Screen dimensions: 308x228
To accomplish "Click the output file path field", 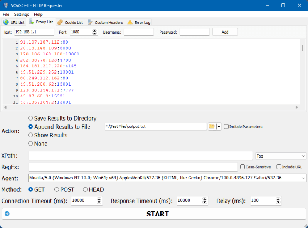I will pos(156,126).
